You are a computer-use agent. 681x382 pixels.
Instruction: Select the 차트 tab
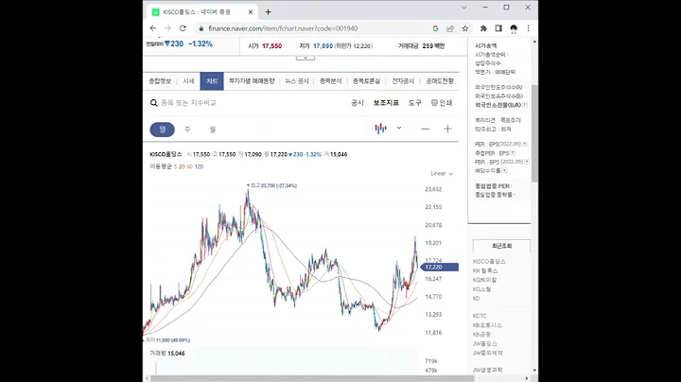coord(212,81)
